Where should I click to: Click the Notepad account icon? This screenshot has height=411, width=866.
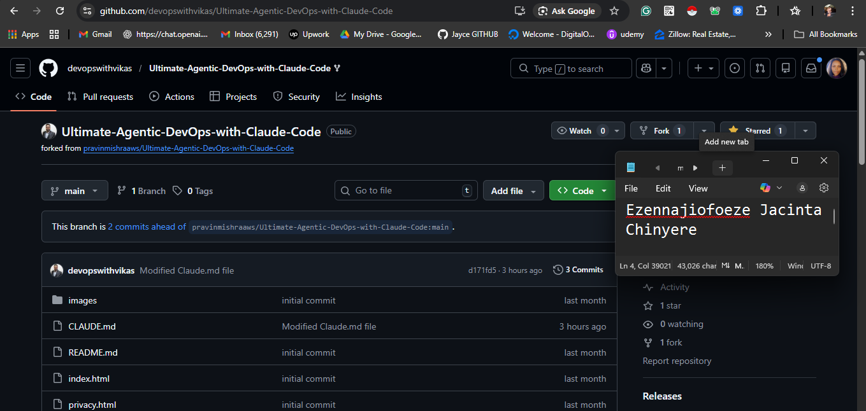[x=802, y=188]
